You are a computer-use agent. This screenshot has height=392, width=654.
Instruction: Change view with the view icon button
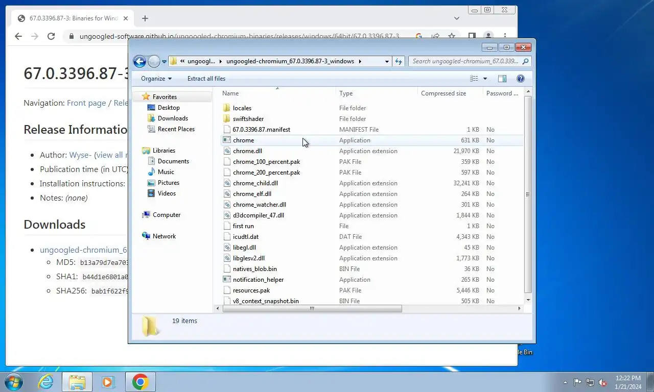pyautogui.click(x=474, y=79)
